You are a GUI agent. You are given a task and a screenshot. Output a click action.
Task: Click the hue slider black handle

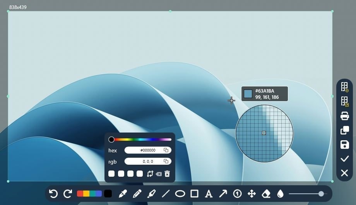(111, 140)
